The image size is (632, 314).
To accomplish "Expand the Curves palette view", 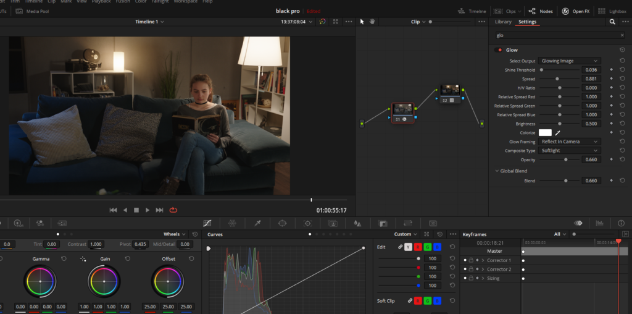I will 426,234.
